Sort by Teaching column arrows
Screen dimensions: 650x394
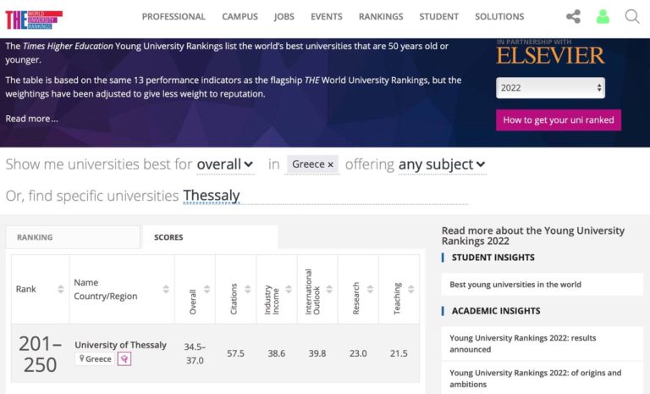pyautogui.click(x=410, y=289)
